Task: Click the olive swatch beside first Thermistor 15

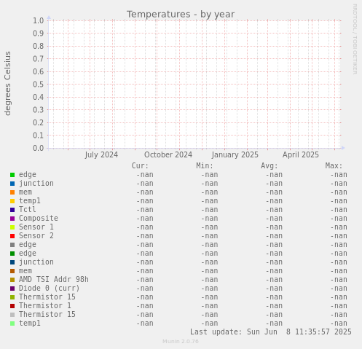Action: [x=12, y=297]
